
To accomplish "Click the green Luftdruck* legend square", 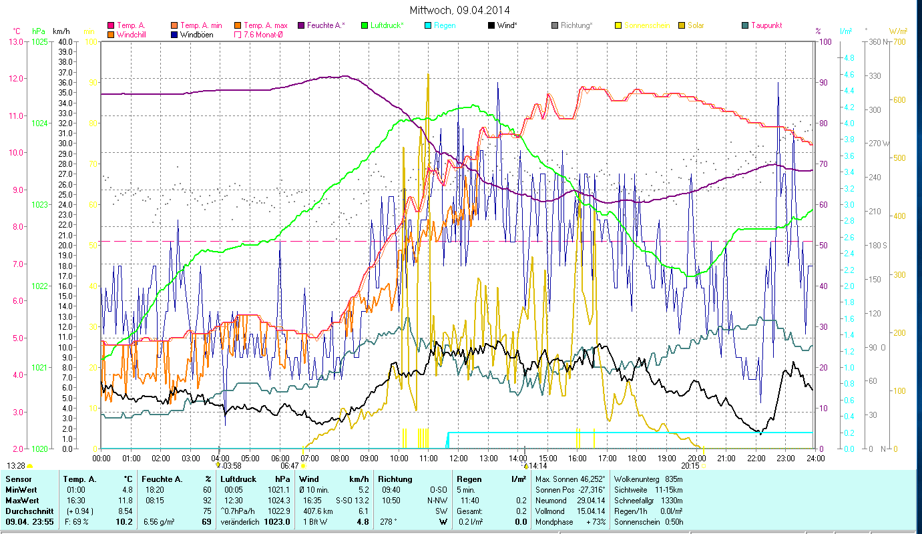I will [x=365, y=25].
